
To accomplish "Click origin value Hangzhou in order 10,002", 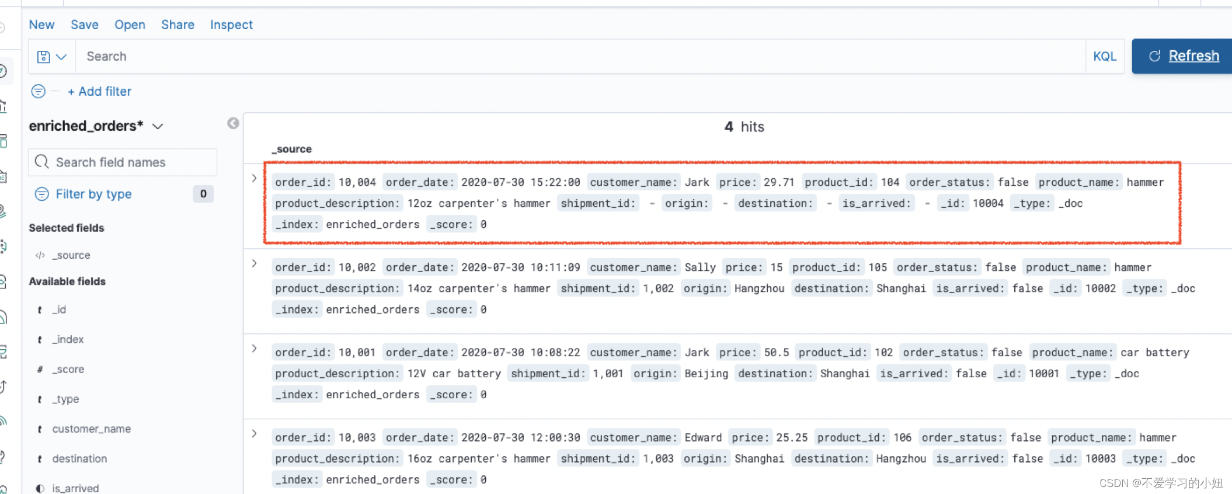I will (x=759, y=288).
